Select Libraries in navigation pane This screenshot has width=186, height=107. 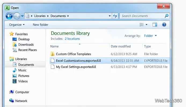tap(21, 59)
